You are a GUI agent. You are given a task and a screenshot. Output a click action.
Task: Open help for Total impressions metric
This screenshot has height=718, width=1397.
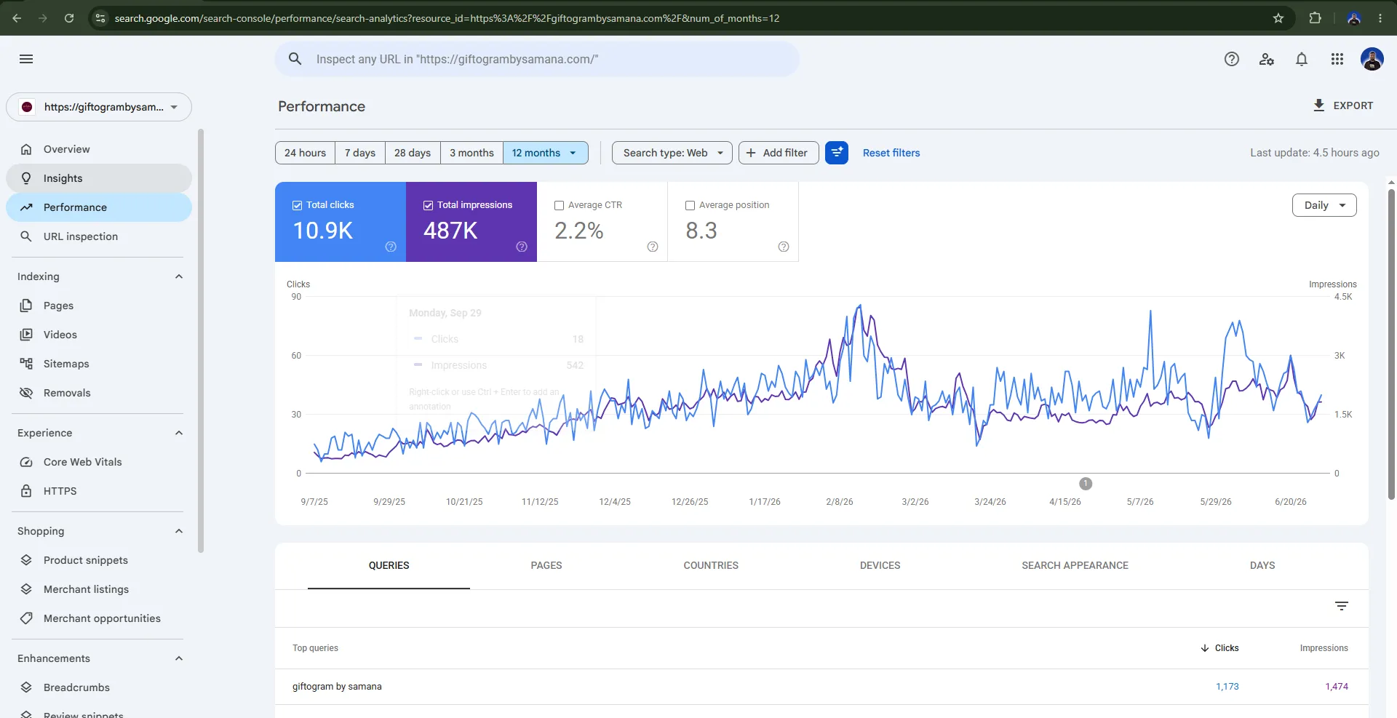pyautogui.click(x=522, y=247)
